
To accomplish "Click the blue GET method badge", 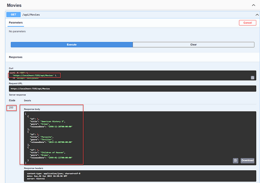I will click(13, 15).
